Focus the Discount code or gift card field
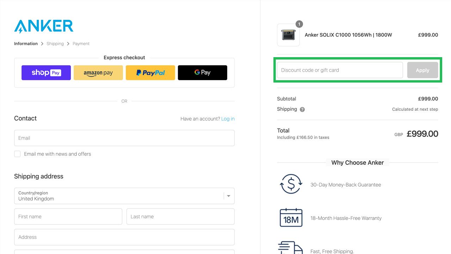Viewport: 451px width, 254px height. (x=340, y=70)
